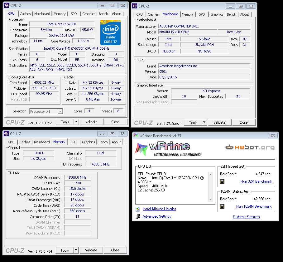Screen dimensions: 283x262
Task: Click the memory Size value 16 GBytes
Action: pos(39,159)
